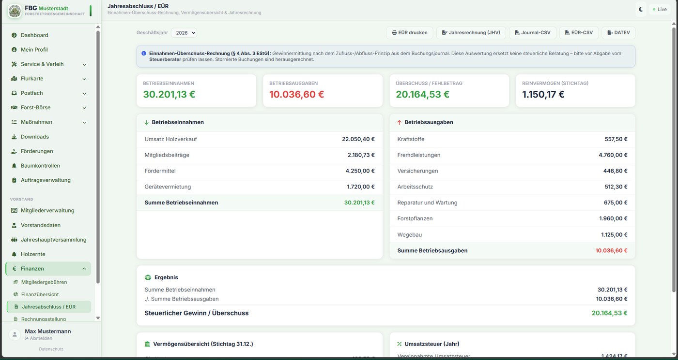Viewport: 678px width, 360px height.
Task: Click the Auftragsverwaltung clipboard icon
Action: coord(14,180)
